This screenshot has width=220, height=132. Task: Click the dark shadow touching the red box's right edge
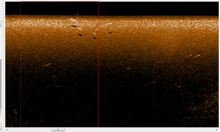coord(94,38)
